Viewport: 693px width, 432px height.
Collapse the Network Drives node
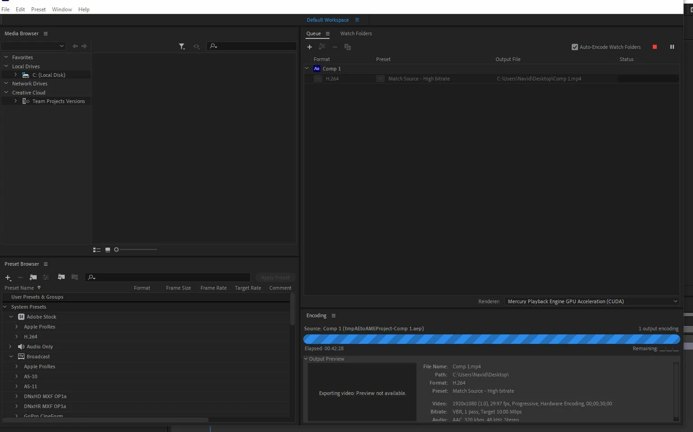6,84
